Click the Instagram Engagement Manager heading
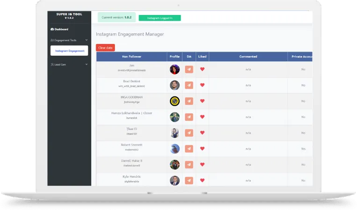This screenshot has width=357, height=210. (130, 34)
